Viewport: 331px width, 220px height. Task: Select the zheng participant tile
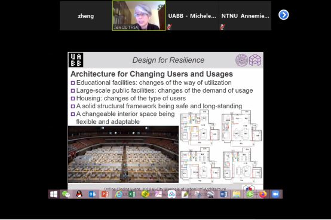click(86, 16)
